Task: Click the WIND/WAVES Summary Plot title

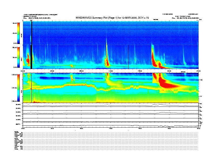Action: pyautogui.click(x=112, y=18)
